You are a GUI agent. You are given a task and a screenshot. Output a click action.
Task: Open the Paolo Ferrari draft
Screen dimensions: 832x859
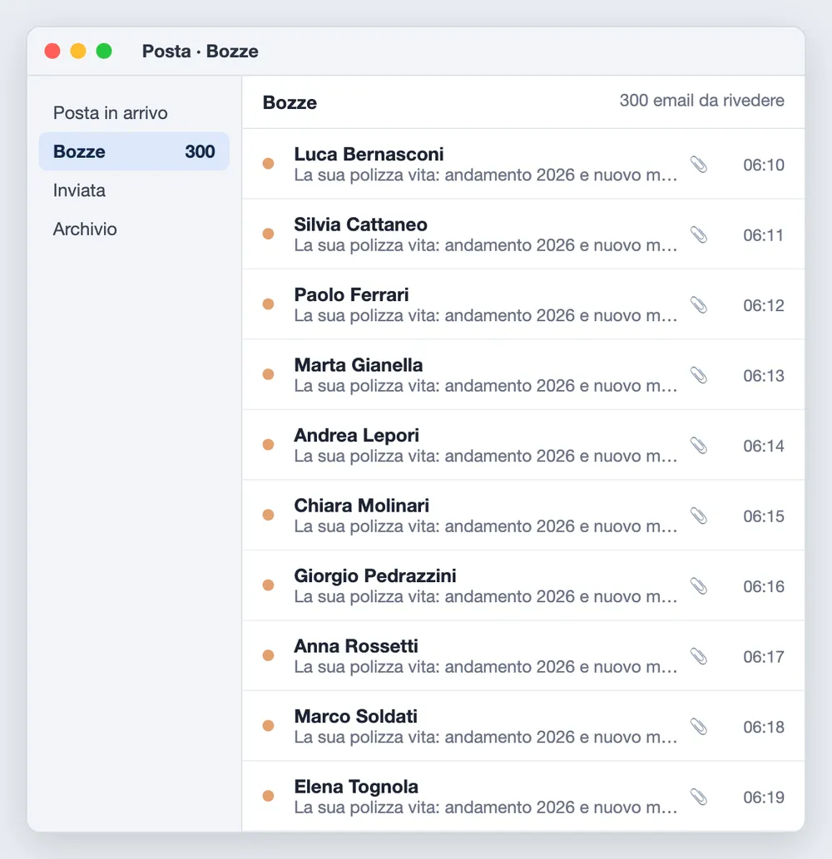tap(523, 304)
